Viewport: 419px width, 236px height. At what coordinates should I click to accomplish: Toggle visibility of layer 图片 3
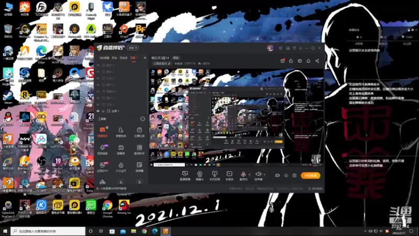[98, 85]
